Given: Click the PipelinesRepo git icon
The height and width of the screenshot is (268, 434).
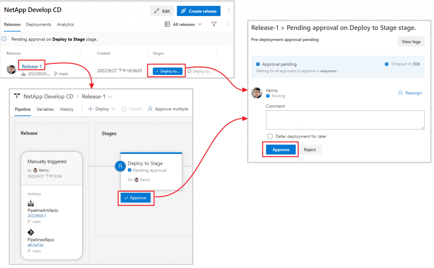Looking at the screenshot, I should (31, 232).
